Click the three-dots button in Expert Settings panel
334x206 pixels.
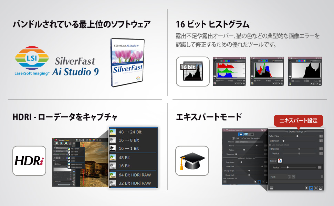[x=271, y=188]
